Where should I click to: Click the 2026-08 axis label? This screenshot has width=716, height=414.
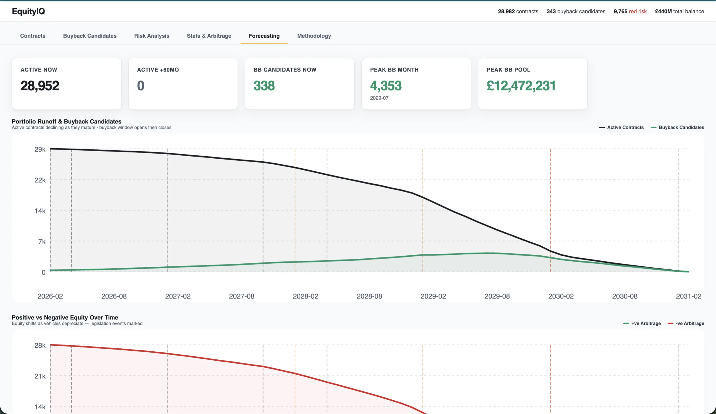point(114,296)
